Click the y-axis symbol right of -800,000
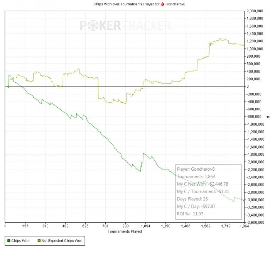Image resolution: width=270 pixels, height=253 pixels. 268,117
